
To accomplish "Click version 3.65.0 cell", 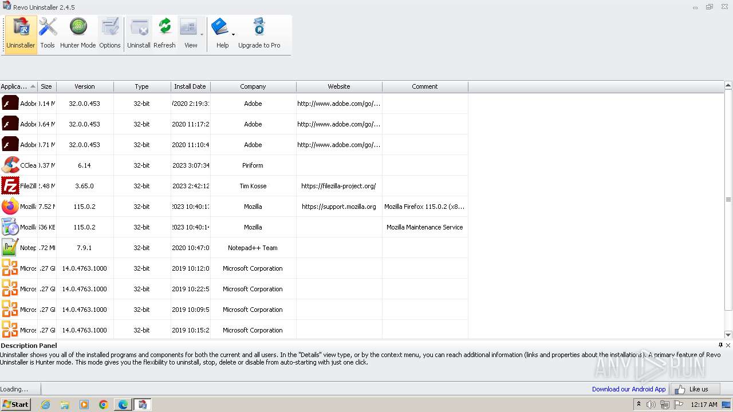I will [85, 186].
